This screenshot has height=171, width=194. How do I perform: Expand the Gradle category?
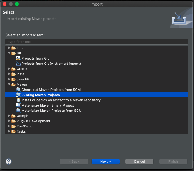pyautogui.click(x=9, y=68)
